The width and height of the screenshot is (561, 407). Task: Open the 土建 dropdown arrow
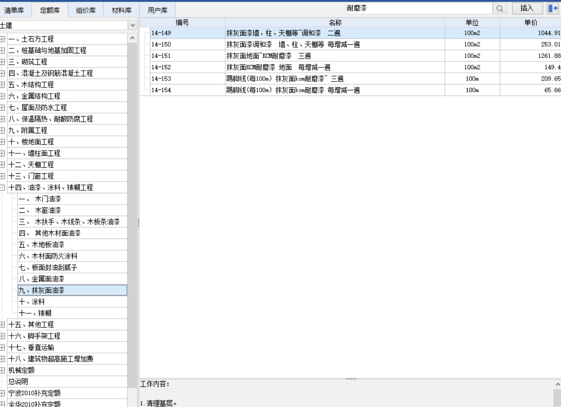133,25
